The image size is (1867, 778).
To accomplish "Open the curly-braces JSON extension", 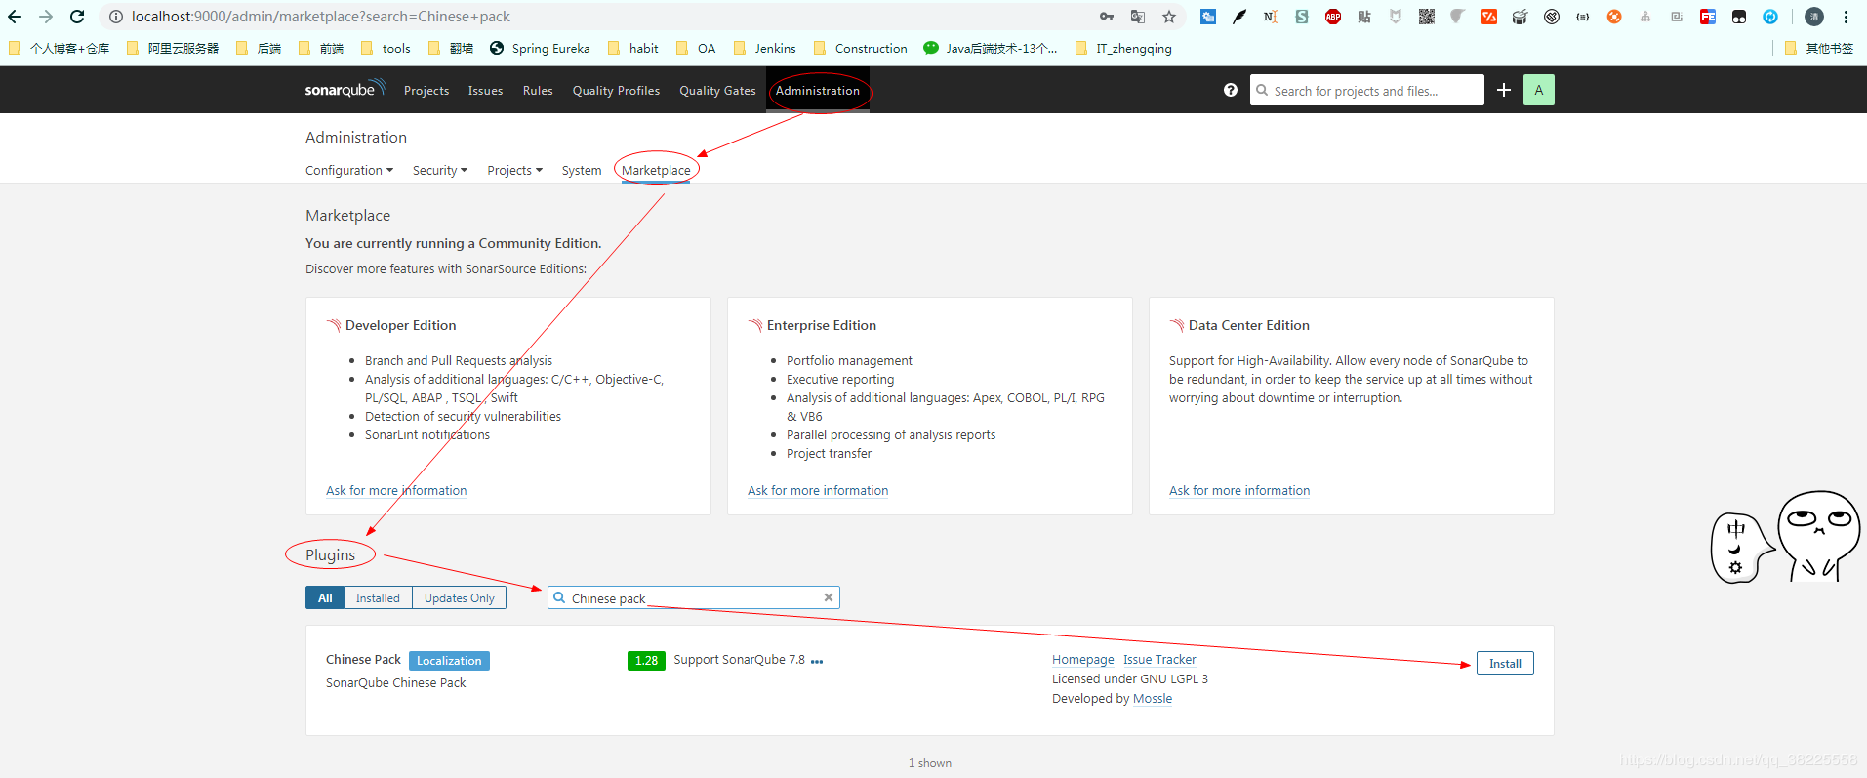I will (x=1583, y=17).
